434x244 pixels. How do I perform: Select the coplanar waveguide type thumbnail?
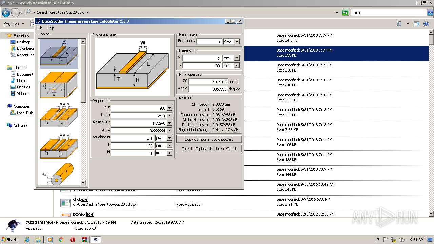click(59, 116)
